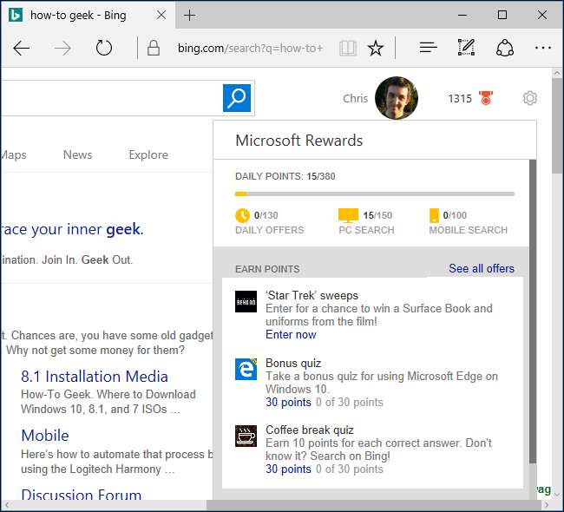
Task: Add page to favorites with star icon
Action: (x=375, y=49)
